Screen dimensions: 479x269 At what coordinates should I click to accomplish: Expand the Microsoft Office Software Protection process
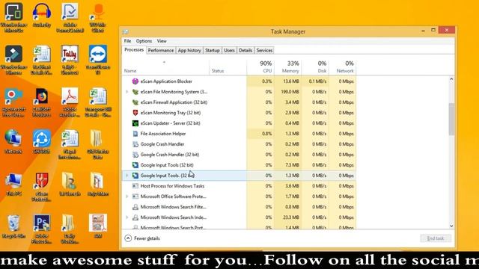pos(127,197)
